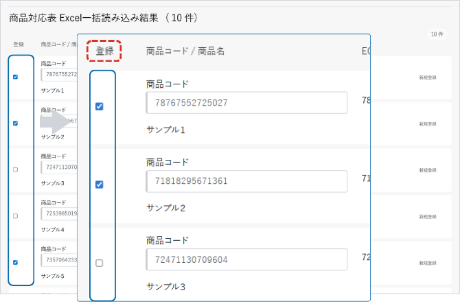This screenshot has width=460, height=306.
Task: Click 新規登録 status in the サンプル3 row
Action: (428, 170)
